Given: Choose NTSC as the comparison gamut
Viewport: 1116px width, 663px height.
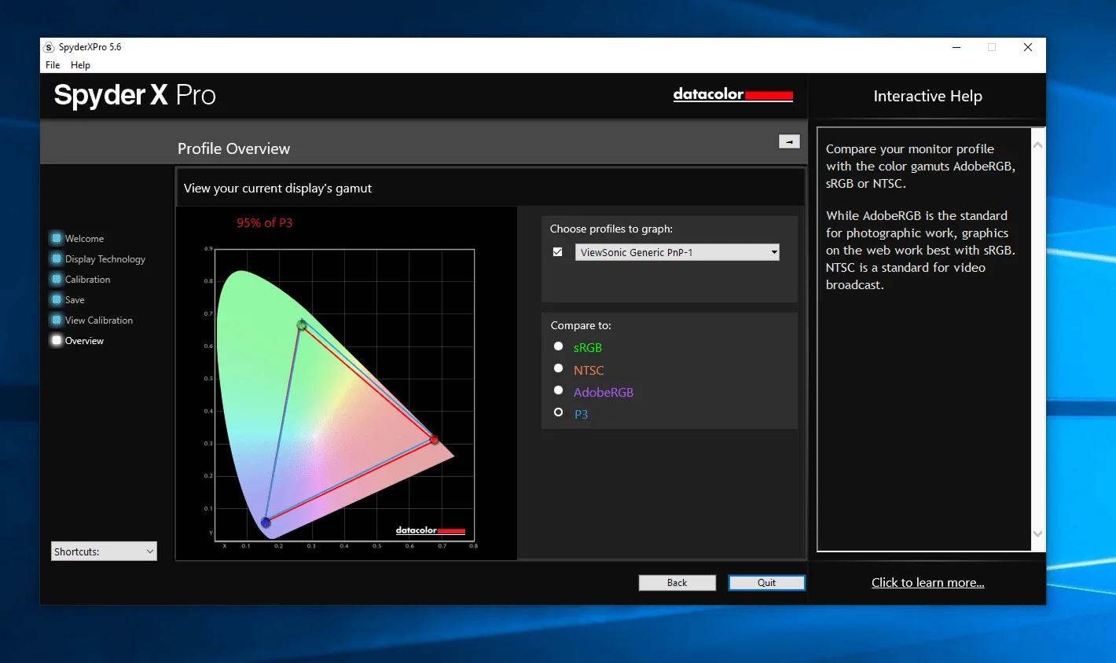Looking at the screenshot, I should point(559,368).
